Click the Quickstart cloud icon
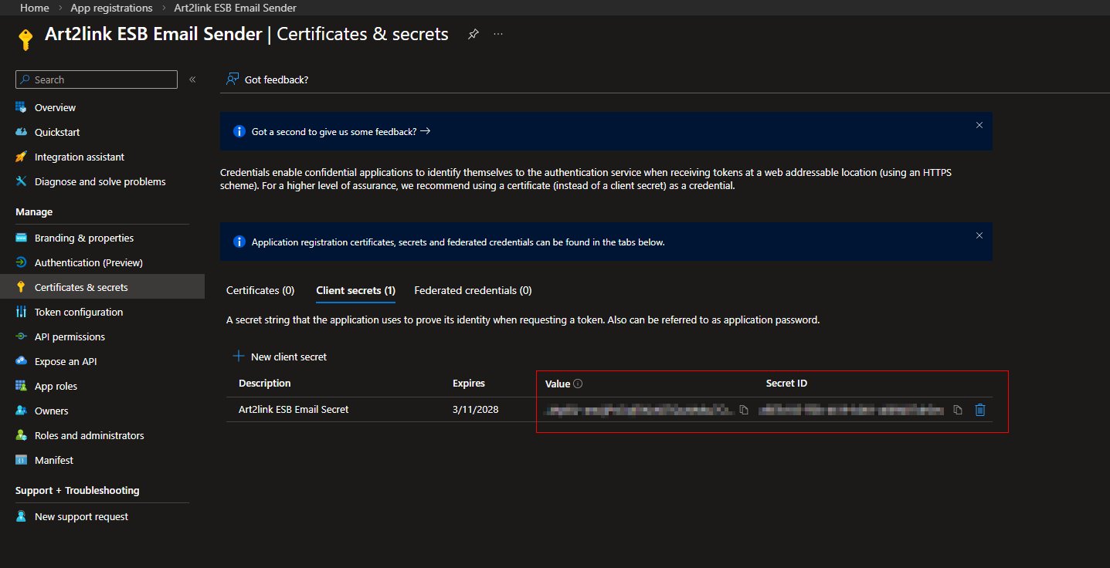The height and width of the screenshot is (568, 1110). [x=21, y=132]
